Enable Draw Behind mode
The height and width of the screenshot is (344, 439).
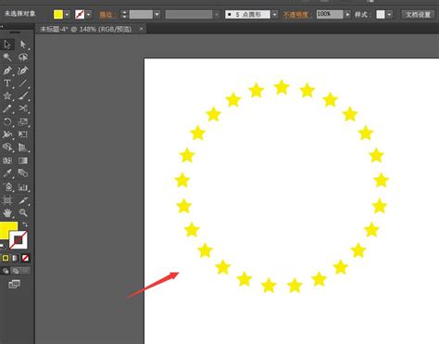click(16, 271)
